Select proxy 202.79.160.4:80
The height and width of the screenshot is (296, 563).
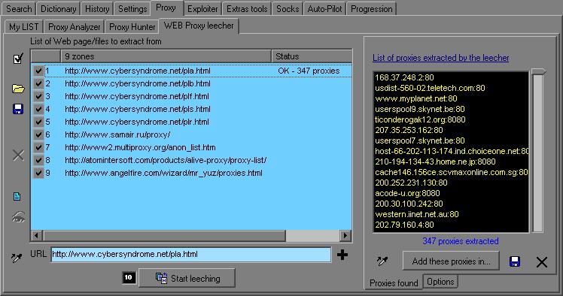(x=404, y=225)
